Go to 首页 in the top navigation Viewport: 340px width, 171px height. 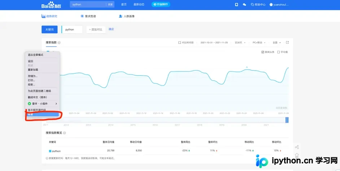tap(124, 5)
